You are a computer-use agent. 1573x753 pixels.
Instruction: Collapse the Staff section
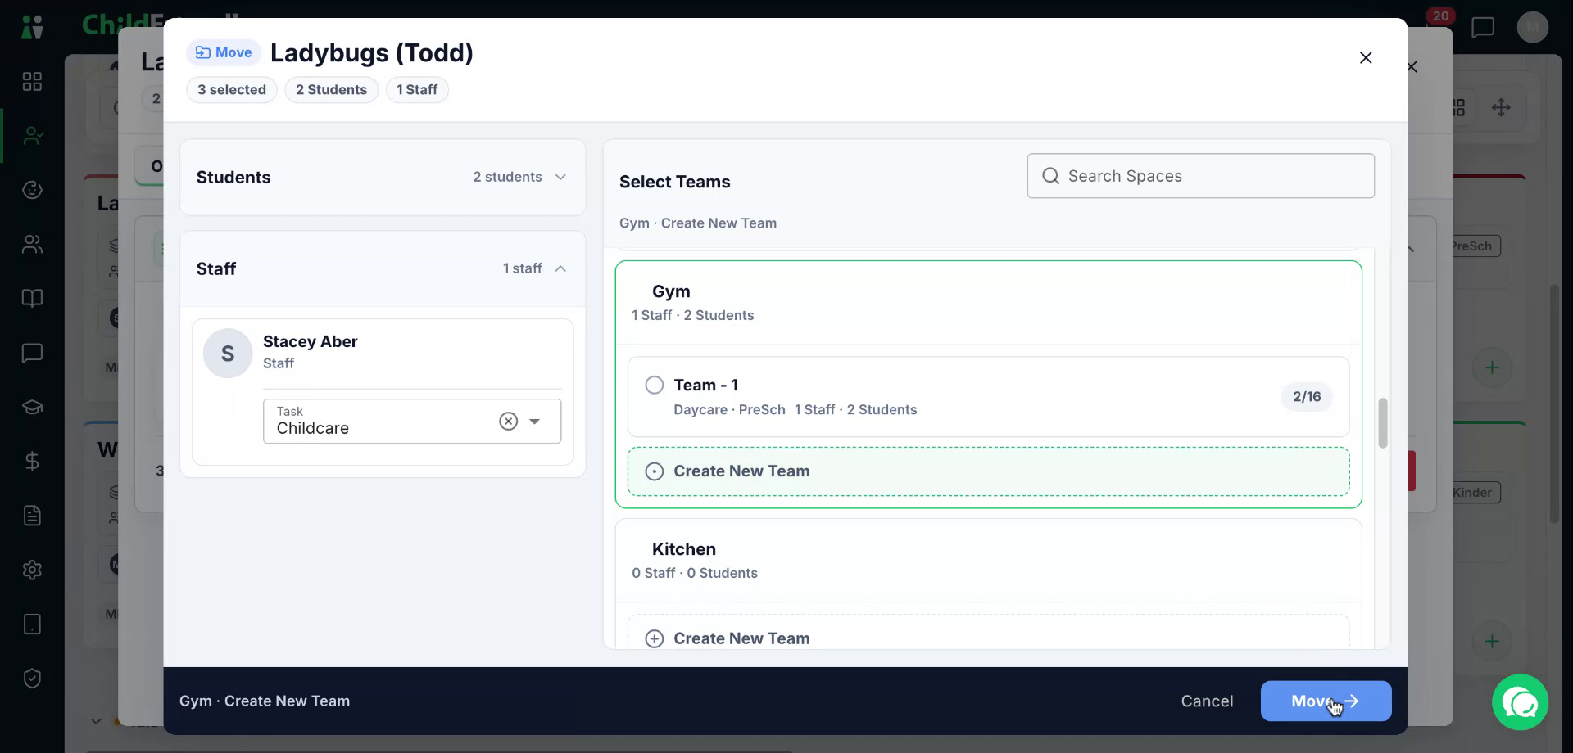point(383,268)
